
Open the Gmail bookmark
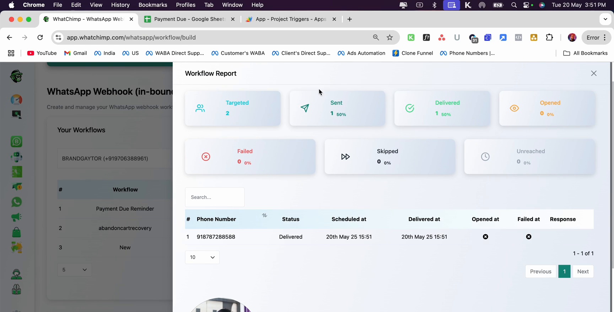click(76, 53)
